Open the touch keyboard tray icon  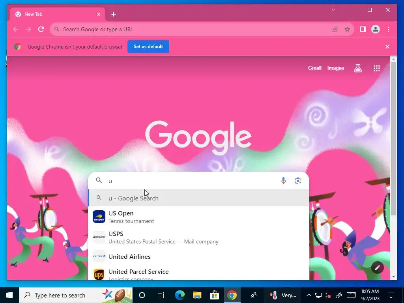point(351,295)
